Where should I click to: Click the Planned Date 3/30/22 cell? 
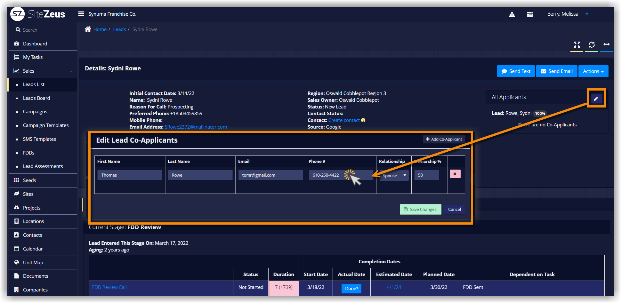[439, 288]
